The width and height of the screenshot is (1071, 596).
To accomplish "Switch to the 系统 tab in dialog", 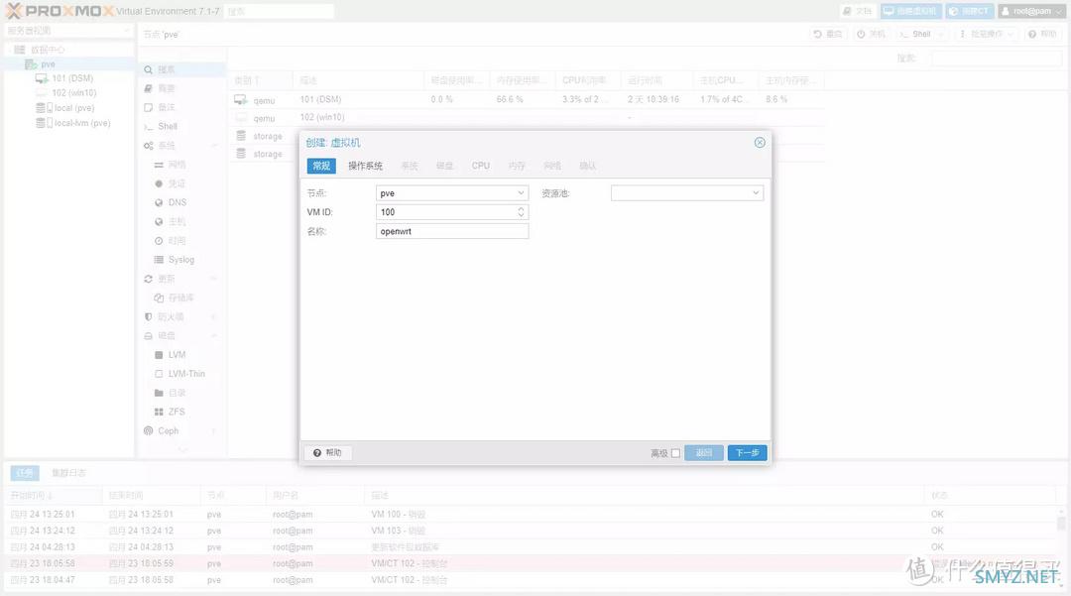I will [410, 166].
